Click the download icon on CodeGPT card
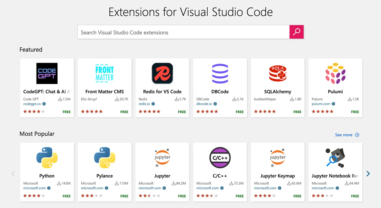The image size is (381, 208). click(x=60, y=99)
